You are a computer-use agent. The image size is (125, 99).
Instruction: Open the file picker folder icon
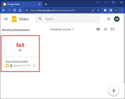coord(113,29)
